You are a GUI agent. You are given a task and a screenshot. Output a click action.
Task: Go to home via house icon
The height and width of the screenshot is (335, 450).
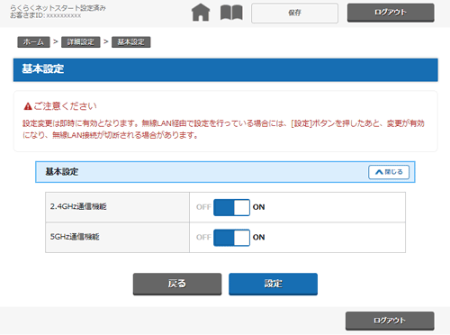201,13
